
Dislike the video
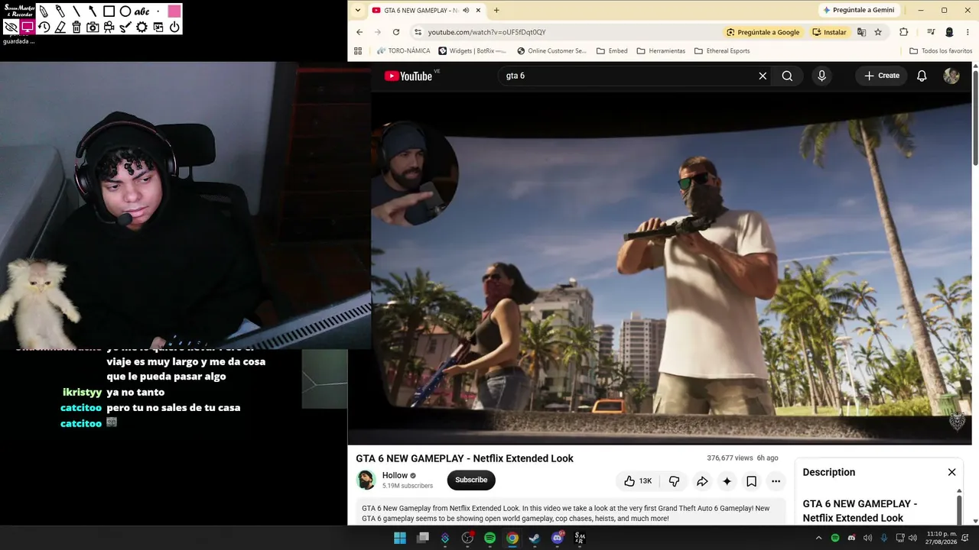pyautogui.click(x=674, y=480)
